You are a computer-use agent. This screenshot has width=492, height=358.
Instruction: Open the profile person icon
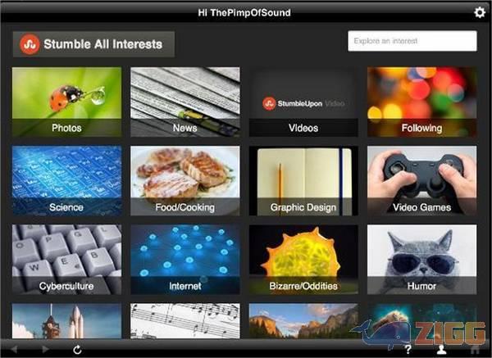(x=441, y=349)
